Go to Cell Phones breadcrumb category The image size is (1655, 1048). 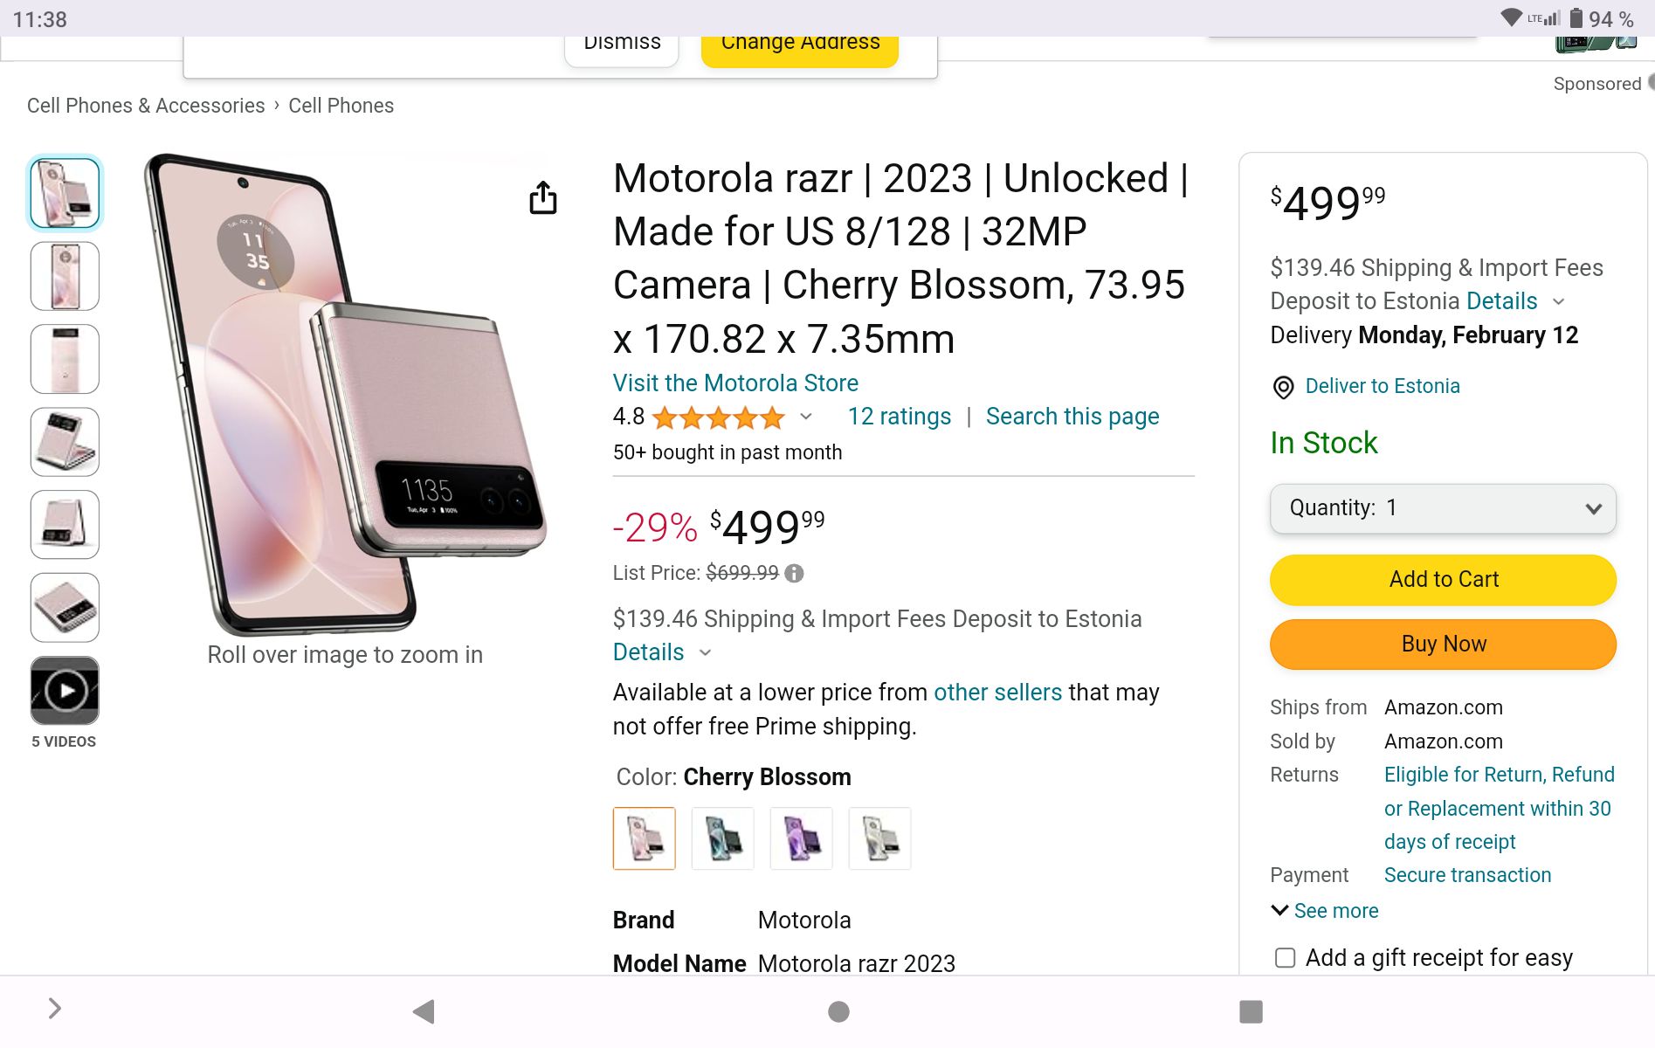(341, 106)
